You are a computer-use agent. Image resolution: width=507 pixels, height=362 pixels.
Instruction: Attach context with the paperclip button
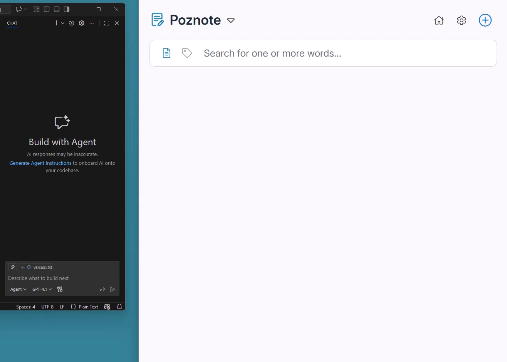(x=13, y=267)
